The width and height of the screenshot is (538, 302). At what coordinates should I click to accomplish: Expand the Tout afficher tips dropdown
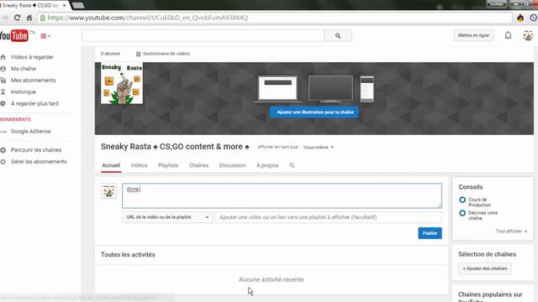pyautogui.click(x=511, y=232)
